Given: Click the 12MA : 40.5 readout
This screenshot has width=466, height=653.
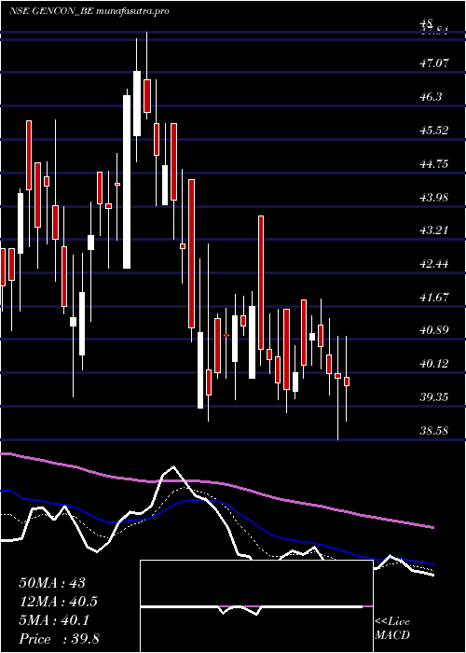Looking at the screenshot, I should coord(59,602).
